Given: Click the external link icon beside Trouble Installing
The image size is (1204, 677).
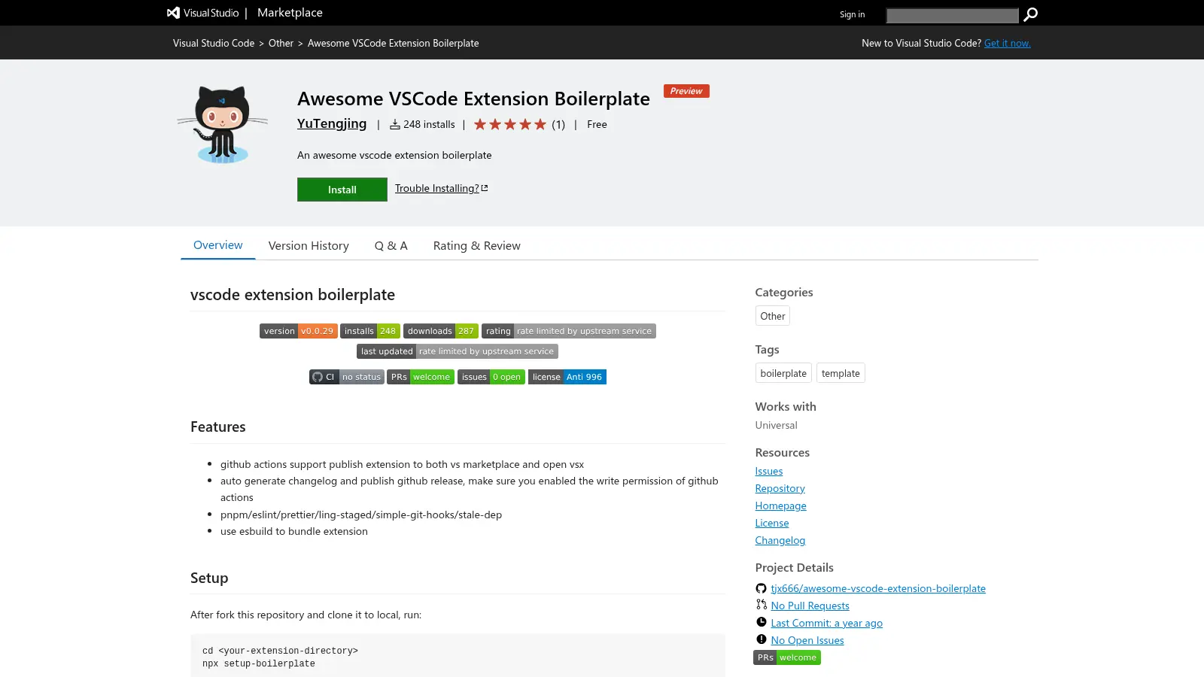Looking at the screenshot, I should tap(485, 188).
